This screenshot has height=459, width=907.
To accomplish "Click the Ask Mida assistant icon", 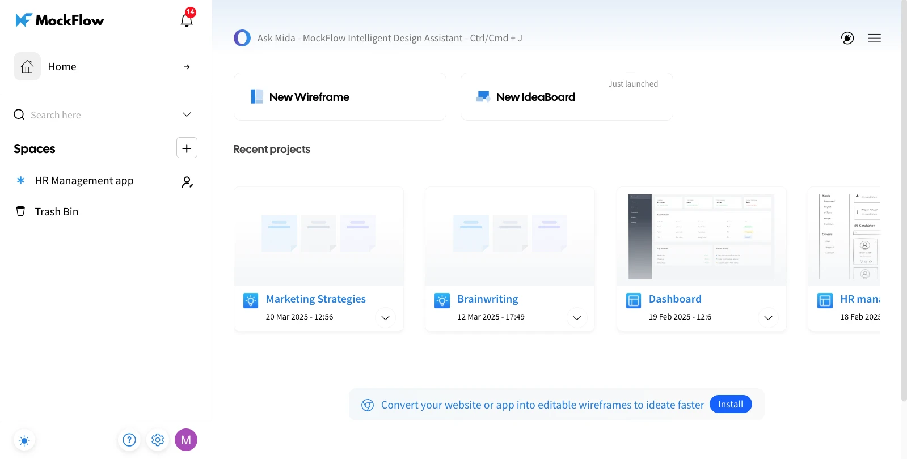I will tap(242, 38).
